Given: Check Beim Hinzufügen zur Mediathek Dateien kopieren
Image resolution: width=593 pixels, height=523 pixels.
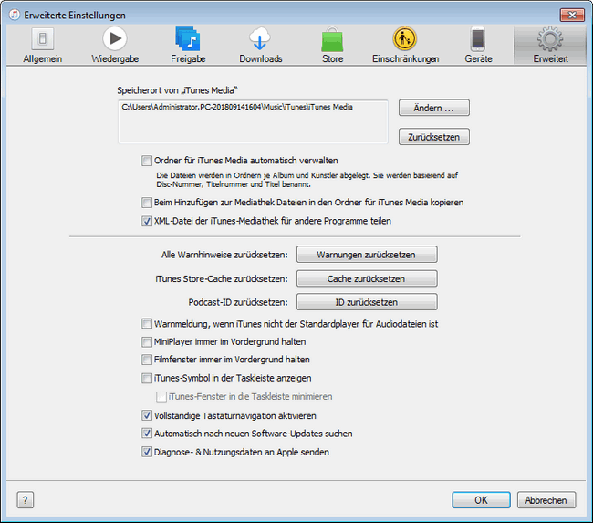Looking at the screenshot, I should 147,203.
